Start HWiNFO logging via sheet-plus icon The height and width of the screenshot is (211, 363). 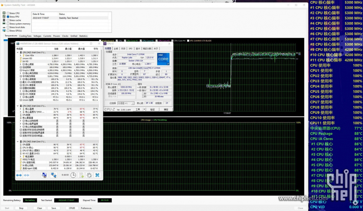[x=82, y=175]
